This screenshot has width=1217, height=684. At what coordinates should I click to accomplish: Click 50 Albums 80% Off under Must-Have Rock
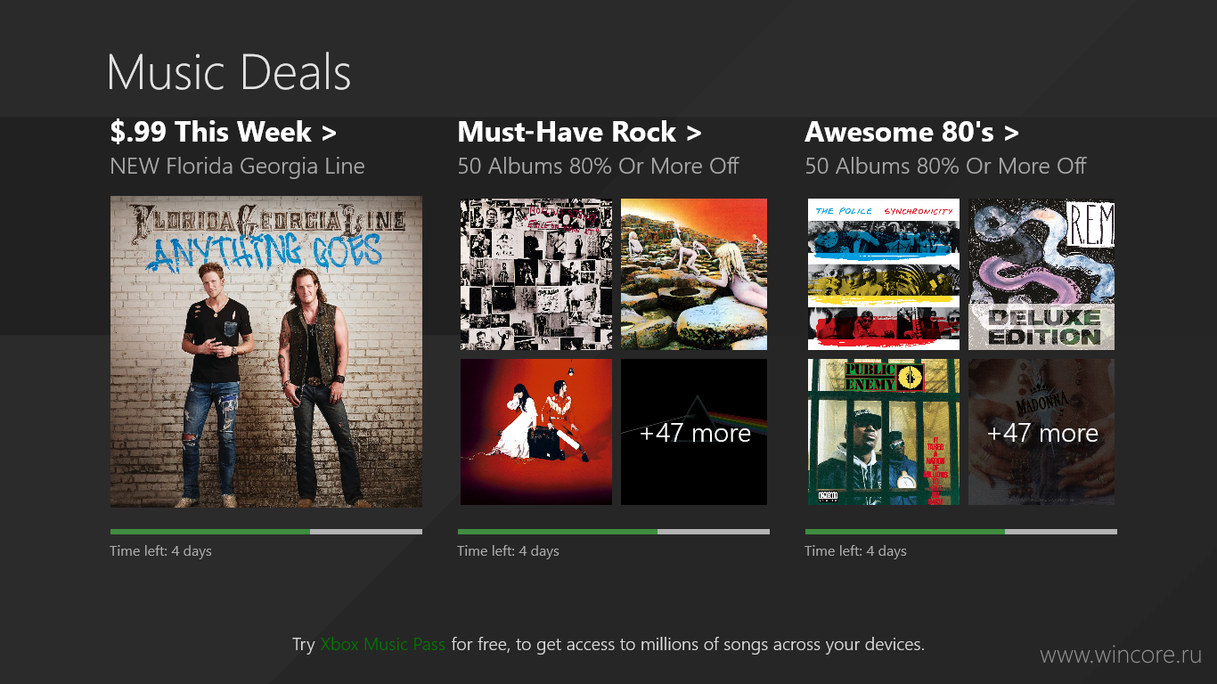[x=599, y=167]
